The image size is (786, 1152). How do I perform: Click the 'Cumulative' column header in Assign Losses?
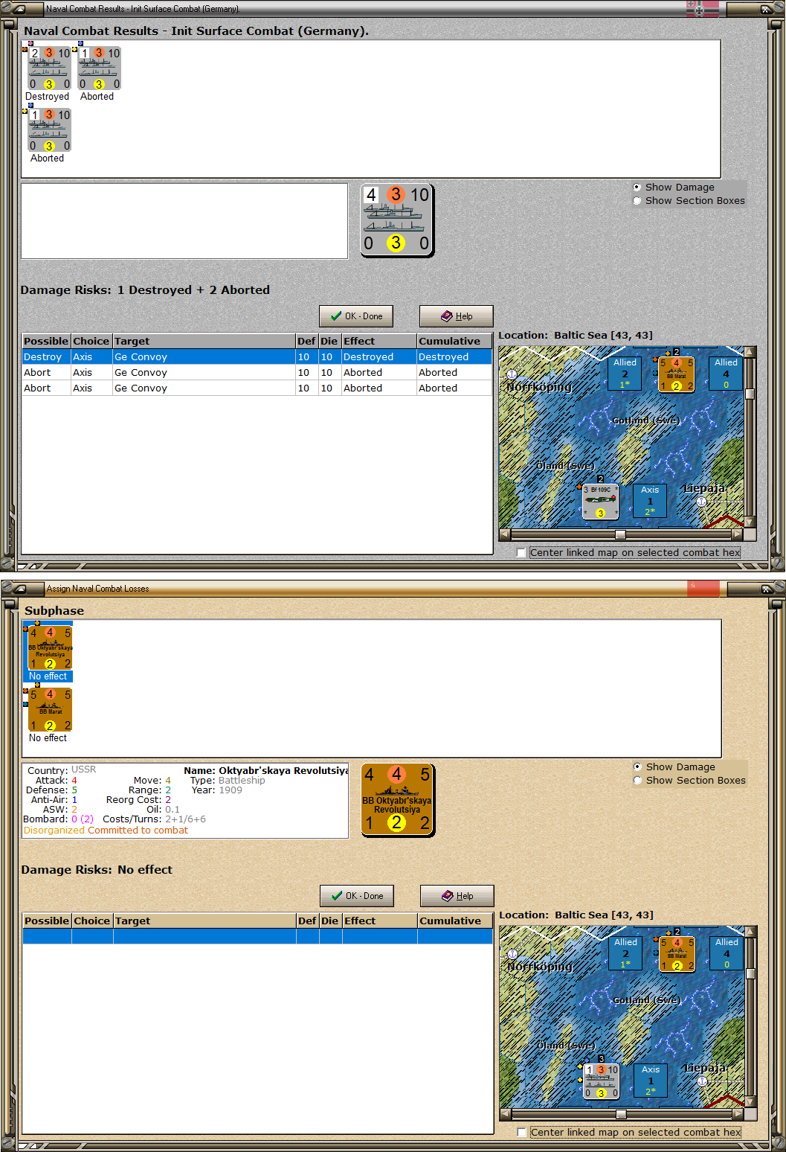click(455, 921)
